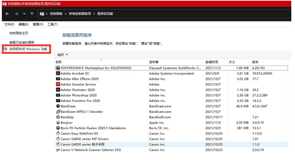Click version 19.012.20040 cell

point(262,73)
